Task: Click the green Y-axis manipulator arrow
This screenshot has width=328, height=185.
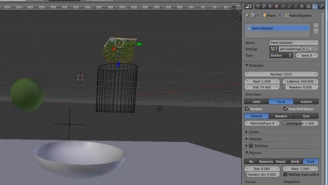Action: (140, 44)
